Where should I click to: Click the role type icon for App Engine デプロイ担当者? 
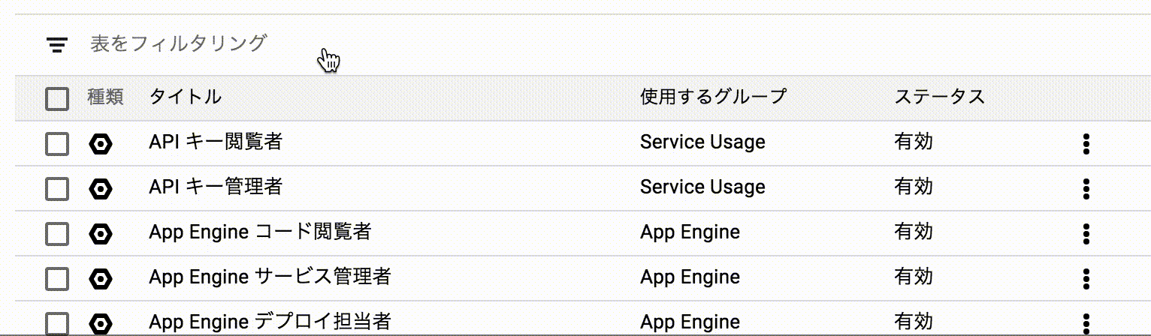click(101, 324)
